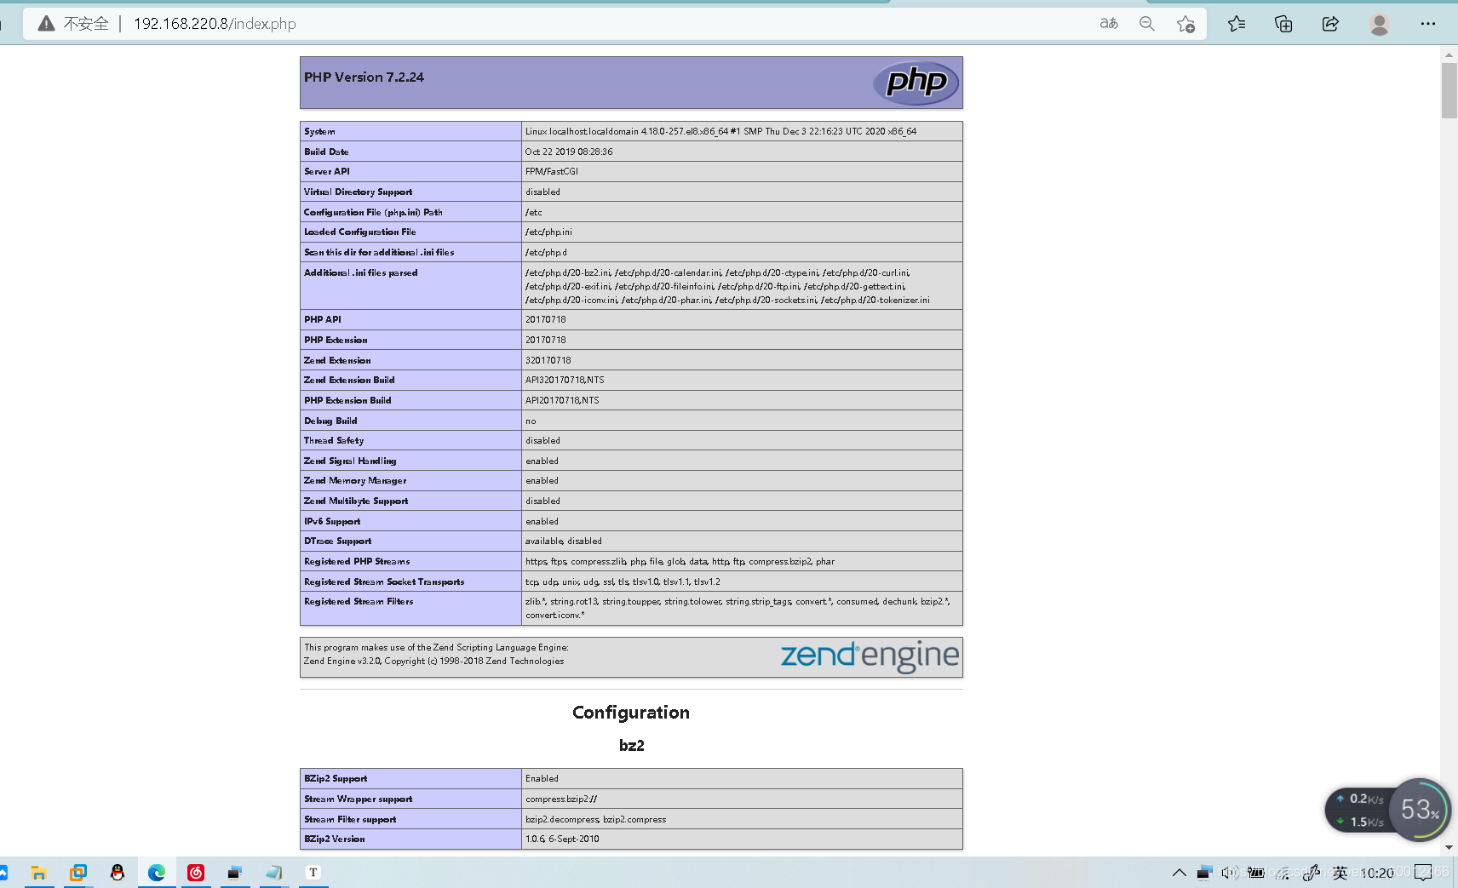1458x888 pixels.
Task: Click the zoom out magnifier icon
Action: tap(1147, 24)
